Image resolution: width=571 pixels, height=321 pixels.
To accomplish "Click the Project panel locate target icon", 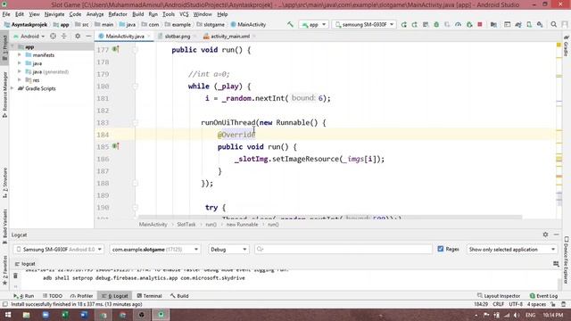I will 54,36.
